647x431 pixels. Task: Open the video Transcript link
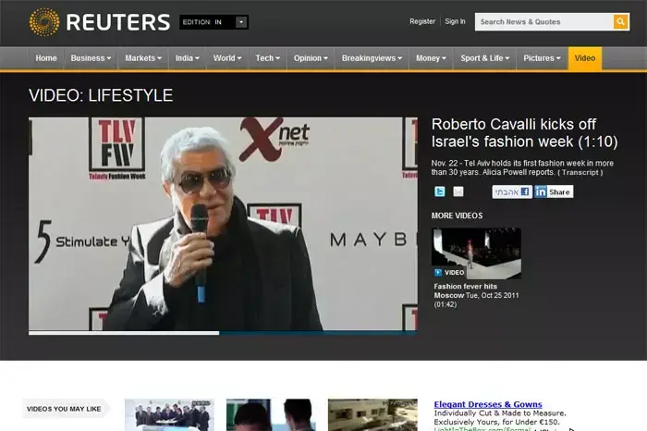click(x=580, y=173)
